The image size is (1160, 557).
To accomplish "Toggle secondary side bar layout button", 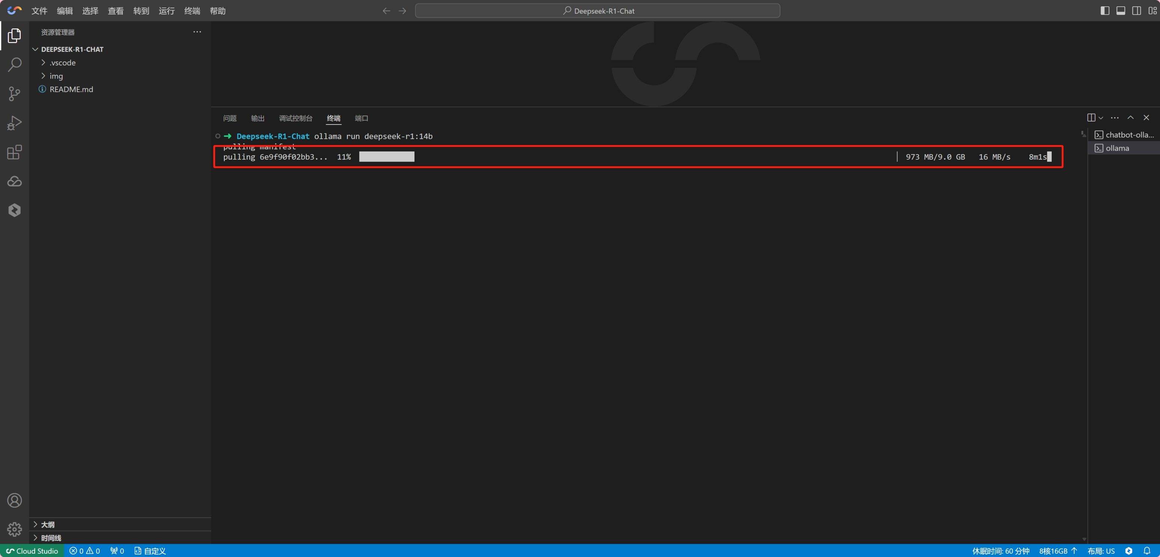I will (x=1137, y=11).
